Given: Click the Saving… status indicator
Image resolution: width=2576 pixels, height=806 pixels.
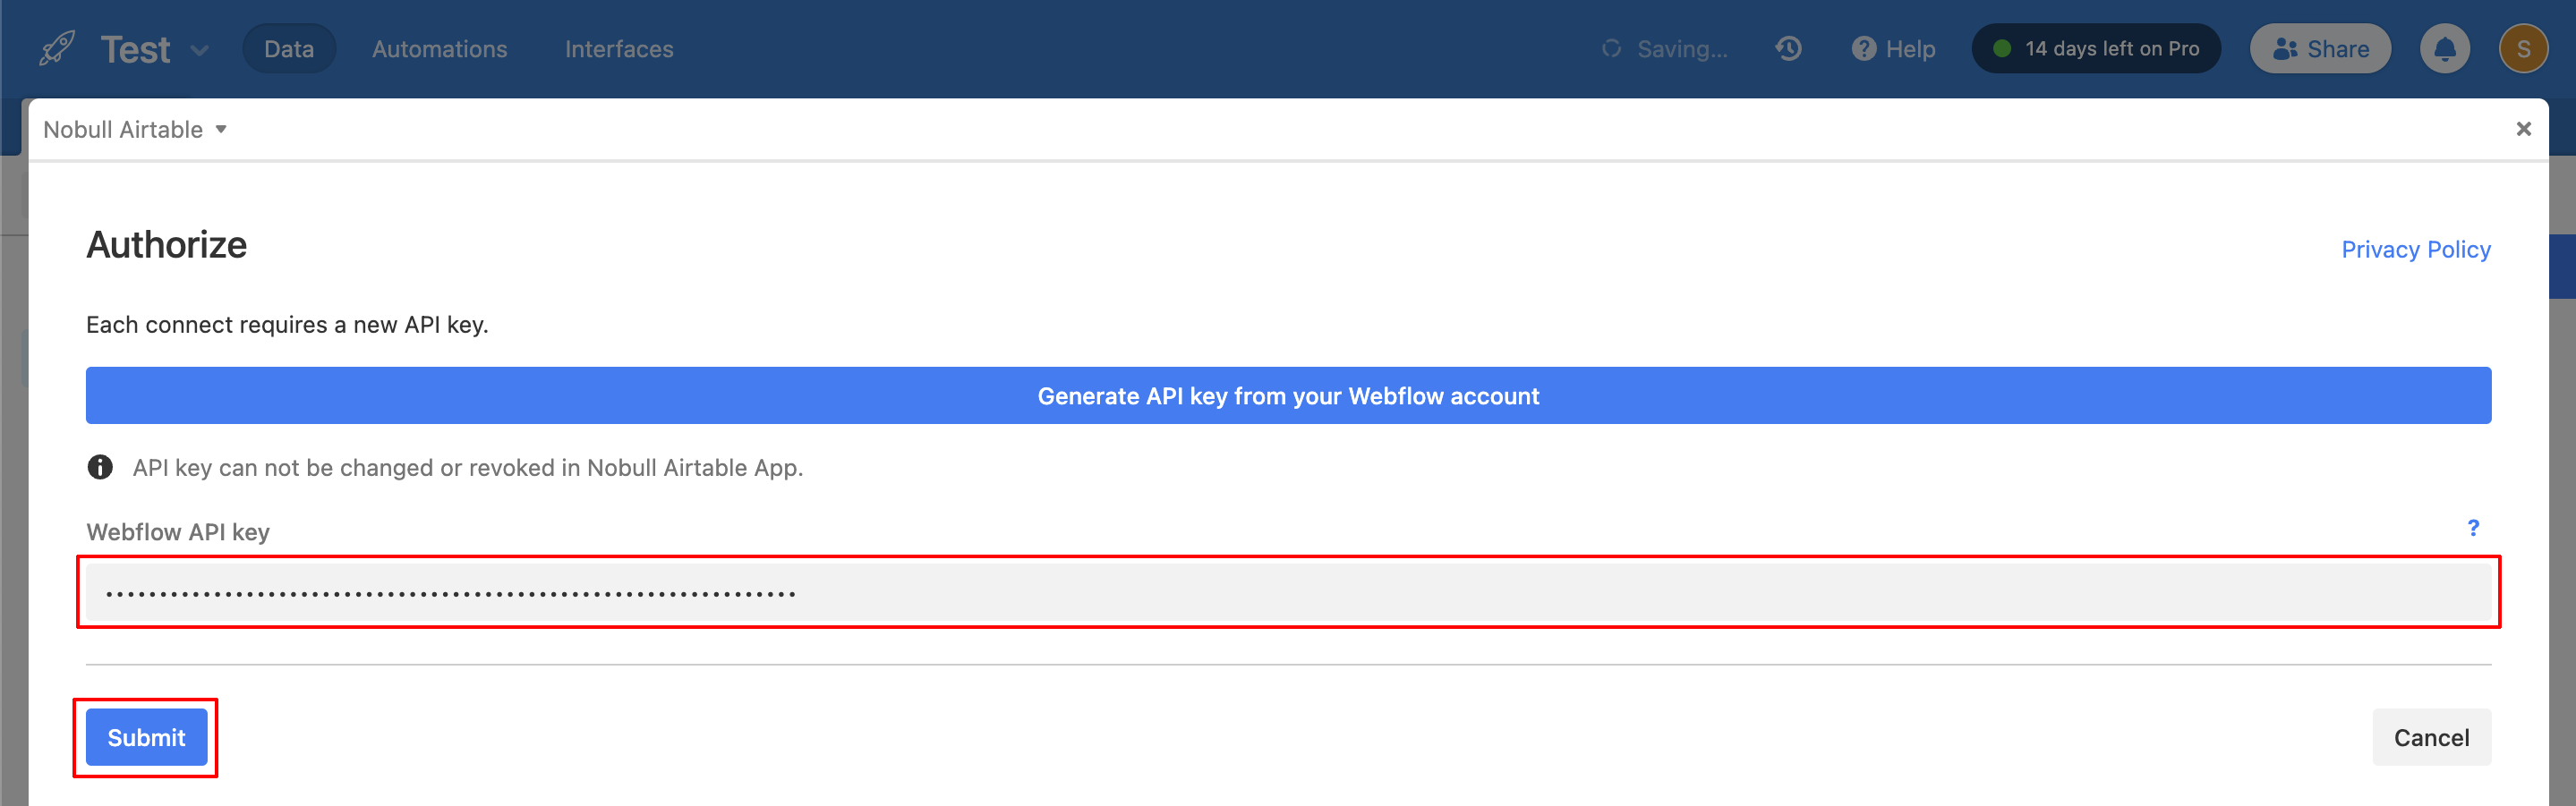Looking at the screenshot, I should coord(1665,49).
